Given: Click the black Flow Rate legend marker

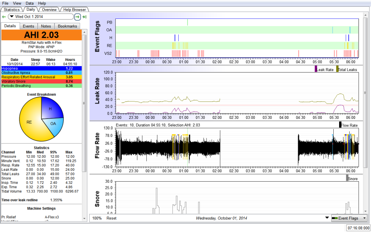Looking at the screenshot, I should (x=340, y=125).
